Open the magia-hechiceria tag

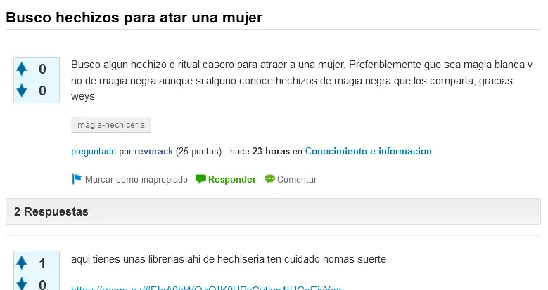click(x=111, y=124)
